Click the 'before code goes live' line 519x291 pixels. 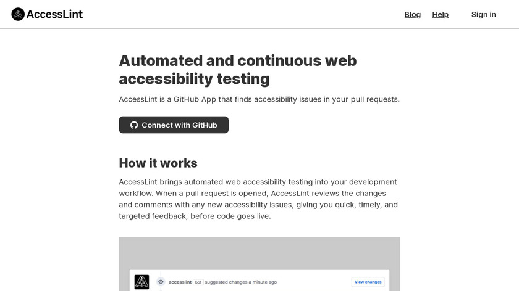[x=195, y=216]
